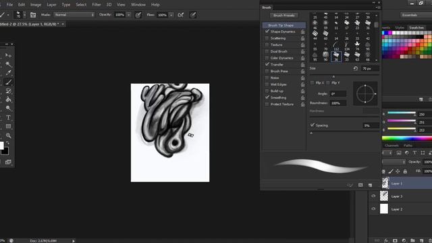Enable pressure for size icon

point(193,15)
